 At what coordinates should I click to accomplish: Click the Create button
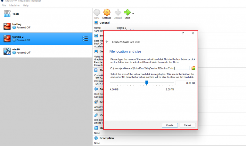point(170,125)
